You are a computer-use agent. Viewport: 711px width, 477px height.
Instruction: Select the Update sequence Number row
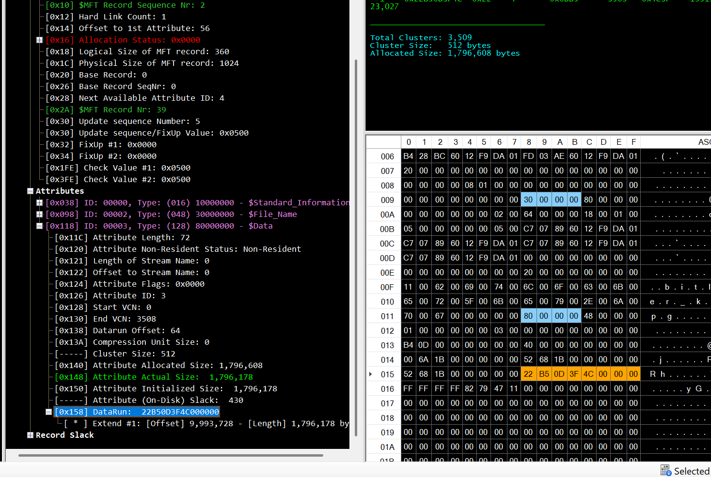(123, 122)
